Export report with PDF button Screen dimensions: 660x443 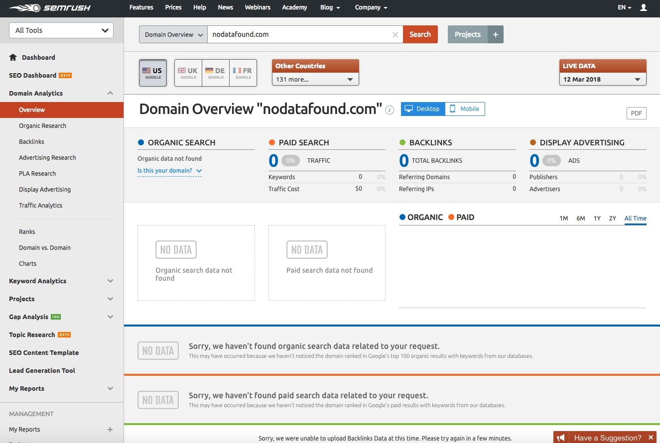[x=636, y=113]
